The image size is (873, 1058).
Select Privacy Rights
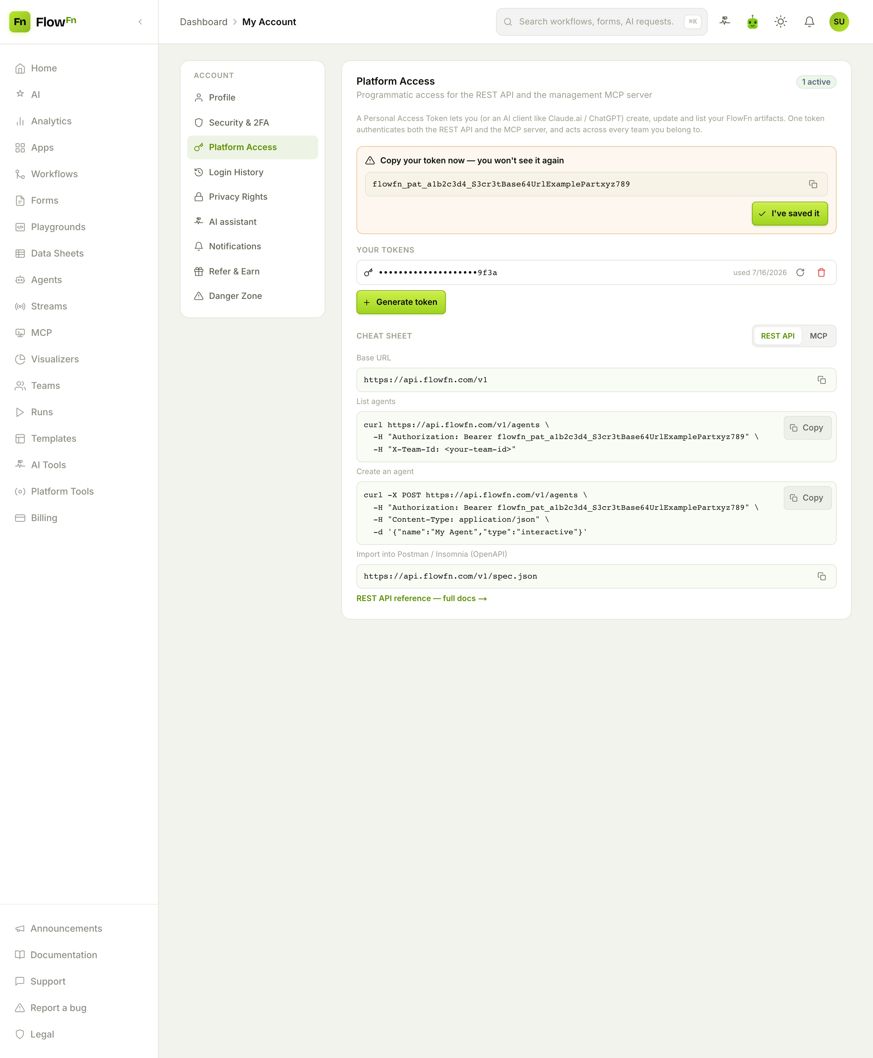tap(252, 197)
